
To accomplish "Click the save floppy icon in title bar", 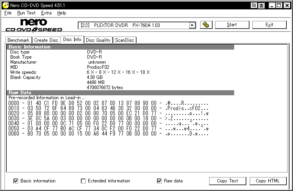I will [x=261, y=5].
